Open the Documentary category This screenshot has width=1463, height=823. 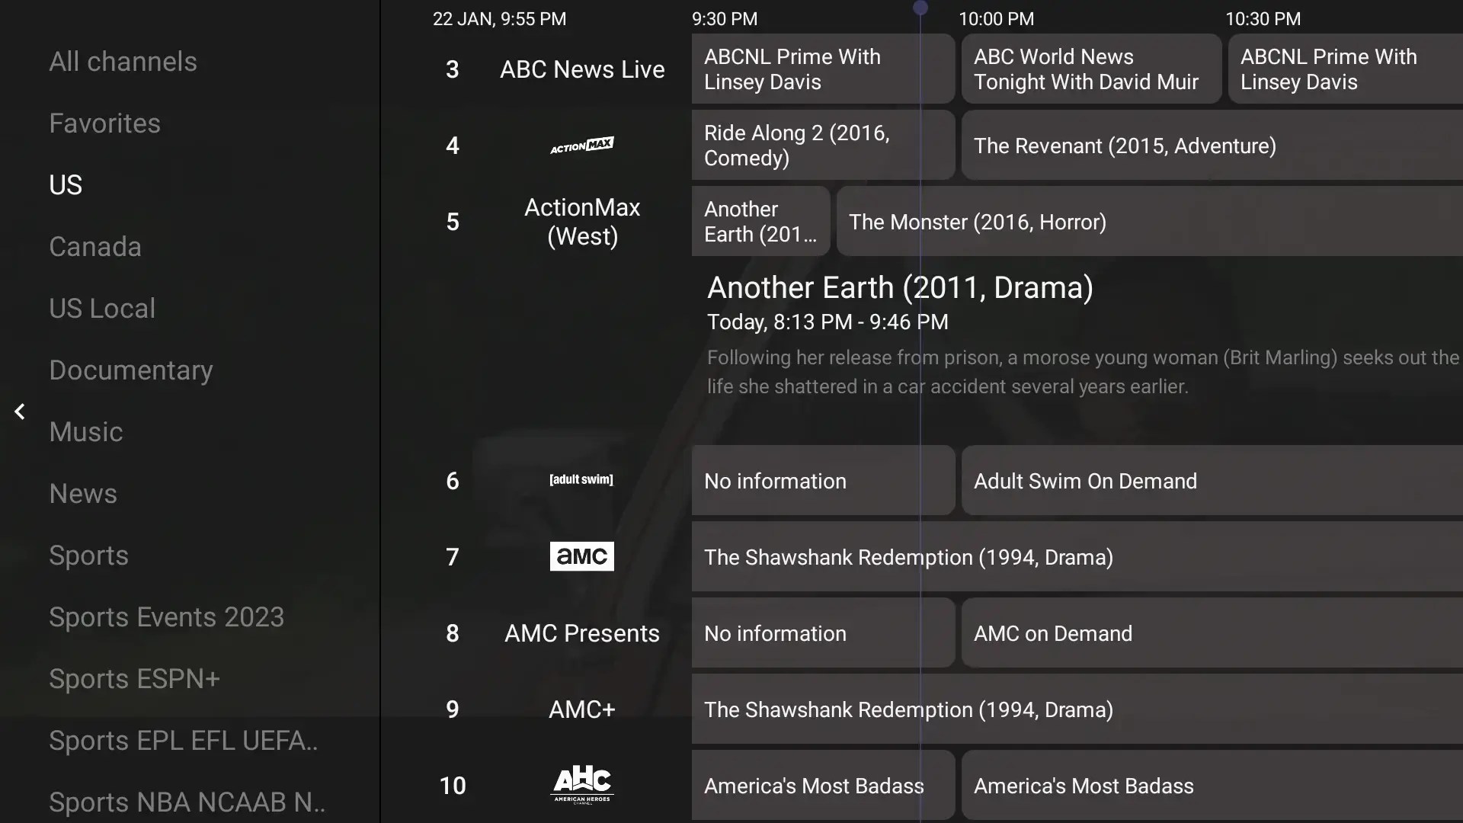pos(131,370)
